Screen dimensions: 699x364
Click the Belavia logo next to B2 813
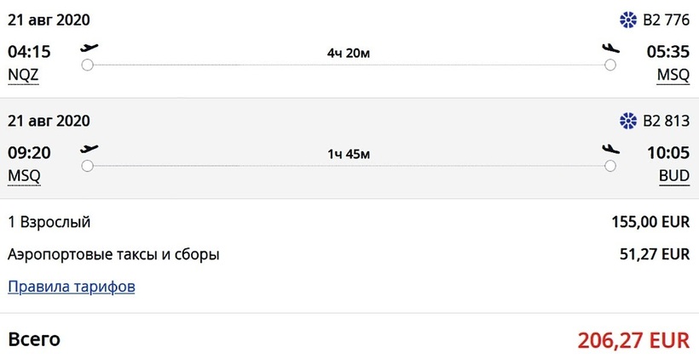coord(628,121)
